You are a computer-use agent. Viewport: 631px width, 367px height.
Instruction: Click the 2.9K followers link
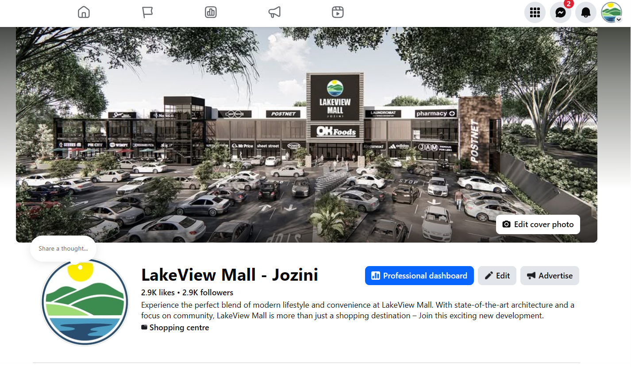(208, 293)
